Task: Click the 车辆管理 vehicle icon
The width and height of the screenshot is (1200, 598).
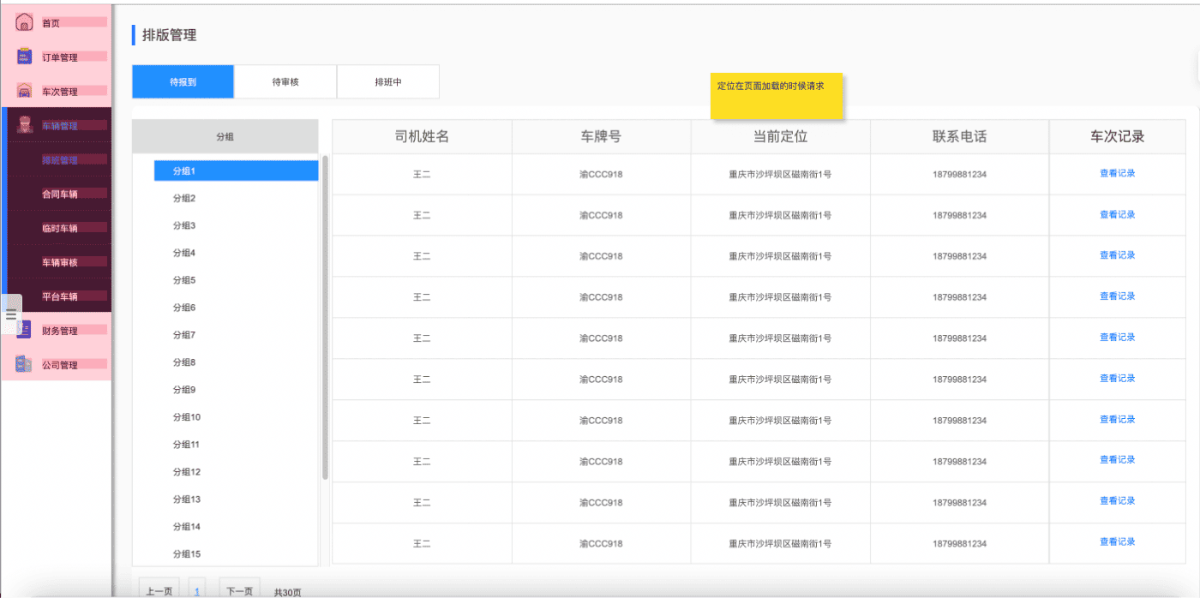Action: 25,125
